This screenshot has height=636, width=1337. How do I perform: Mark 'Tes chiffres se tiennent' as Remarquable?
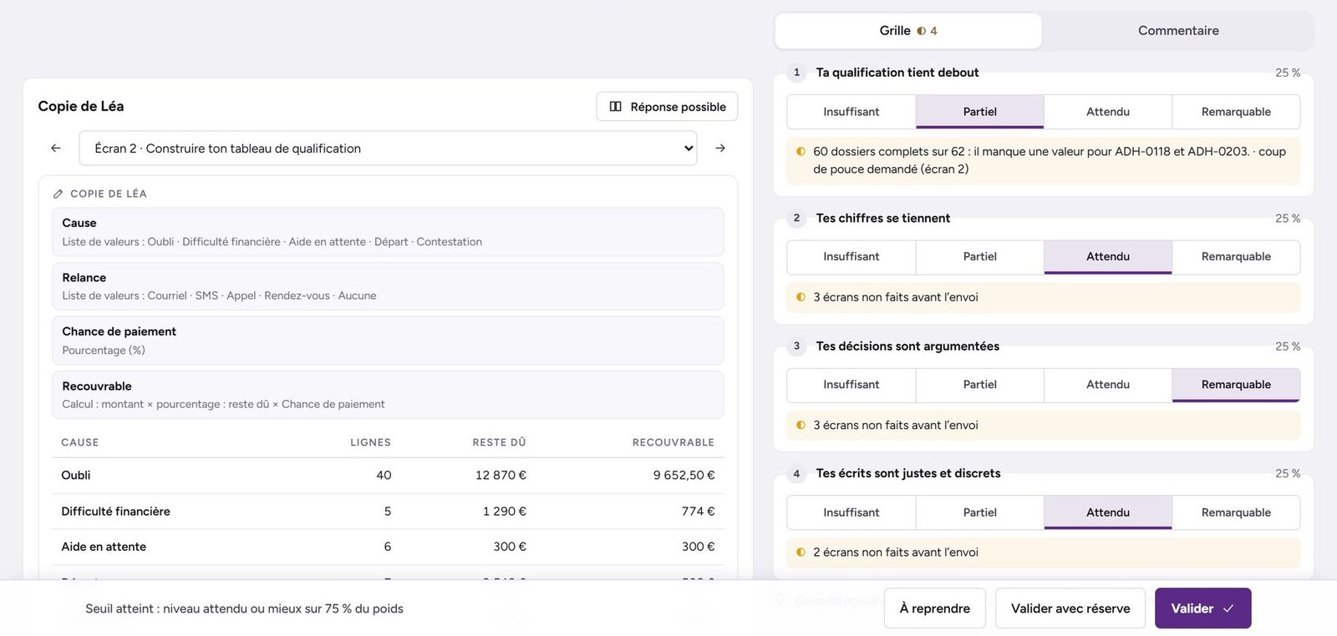pos(1236,257)
